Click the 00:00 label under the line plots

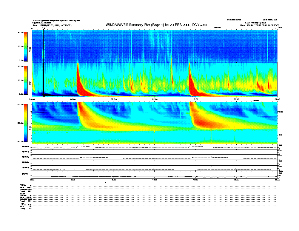[x=32, y=180]
